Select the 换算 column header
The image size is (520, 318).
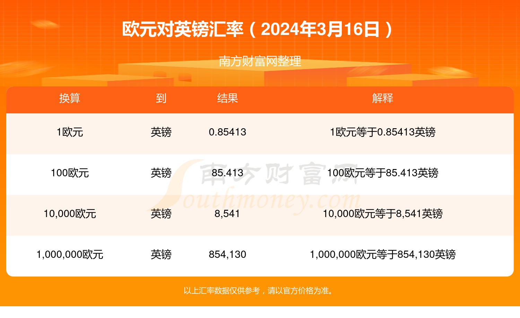pos(70,98)
